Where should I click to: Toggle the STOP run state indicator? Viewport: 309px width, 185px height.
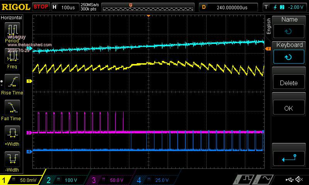tap(41, 7)
